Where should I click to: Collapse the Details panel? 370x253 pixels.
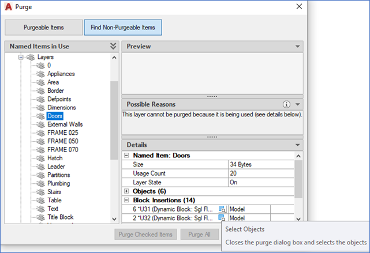pos(297,145)
